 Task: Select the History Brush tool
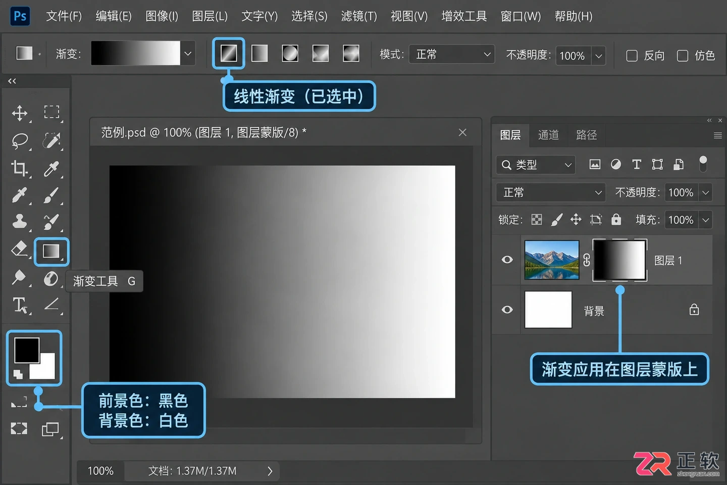point(51,221)
